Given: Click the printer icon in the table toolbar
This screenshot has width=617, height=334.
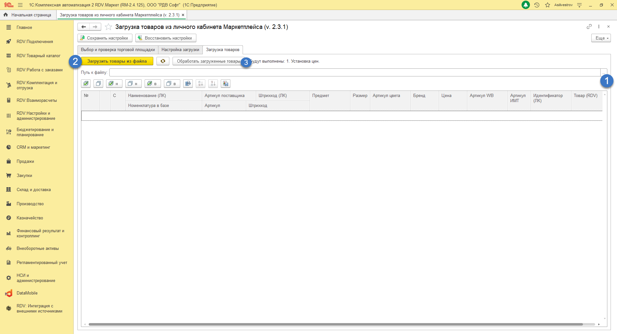Looking at the screenshot, I should click(x=188, y=83).
